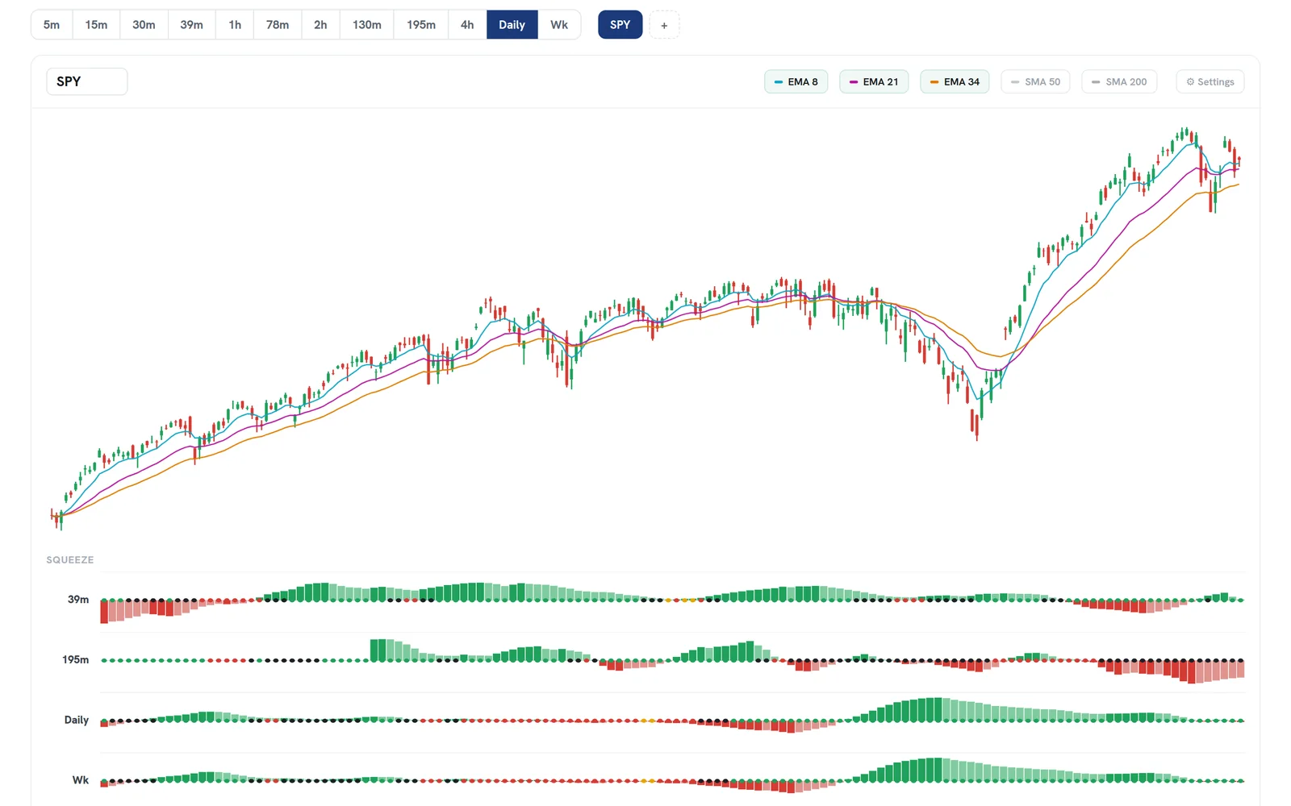Switch to the 15m timeframe
This screenshot has width=1291, height=806.
[x=96, y=25]
